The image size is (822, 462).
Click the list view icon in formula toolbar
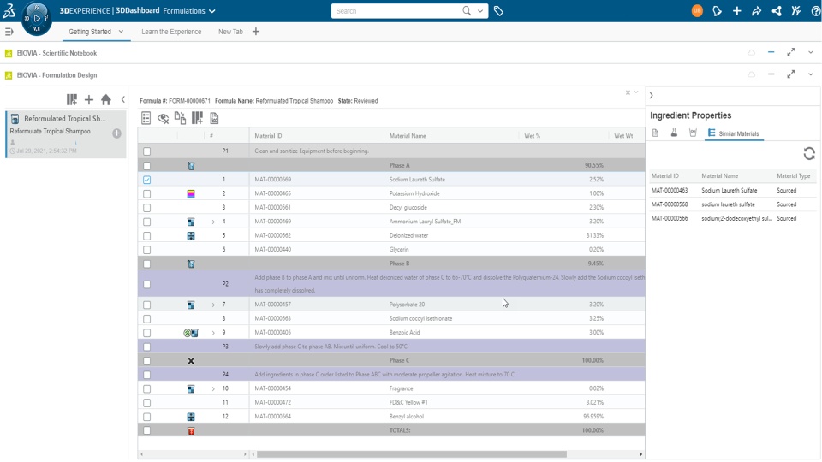tap(146, 118)
